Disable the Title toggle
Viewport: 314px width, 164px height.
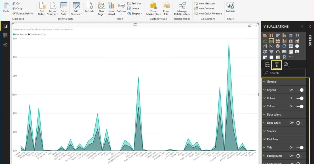click(x=300, y=147)
